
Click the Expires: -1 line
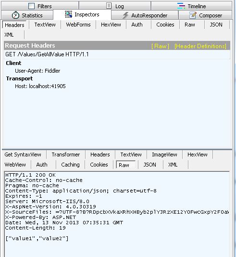(x=24, y=196)
